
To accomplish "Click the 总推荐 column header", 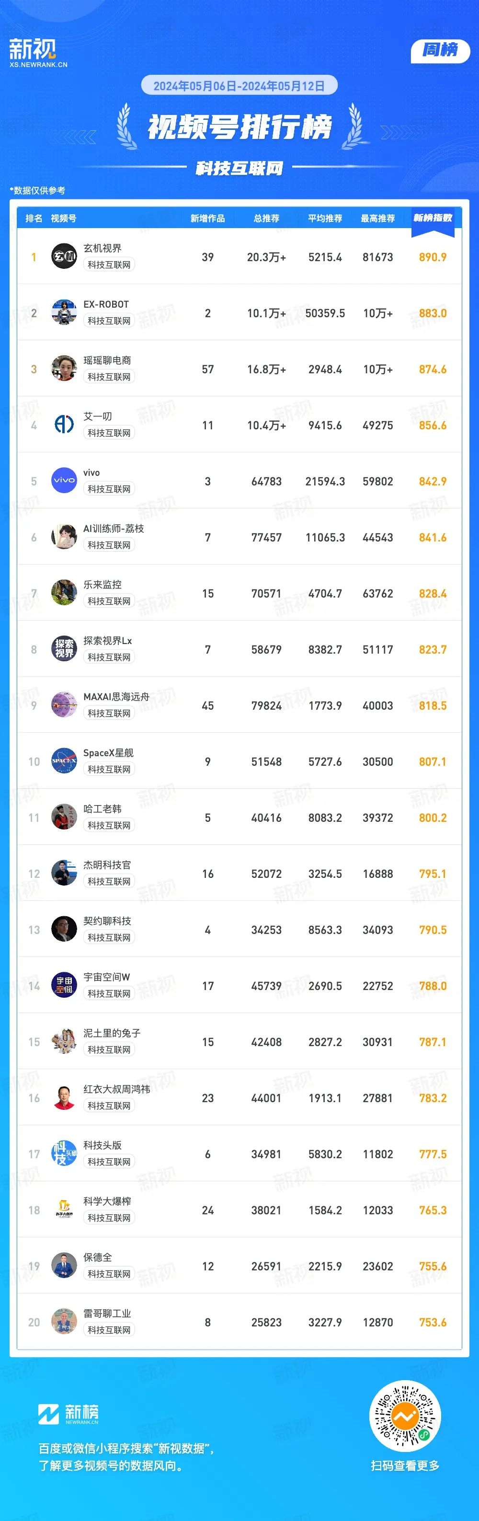I will [x=267, y=219].
